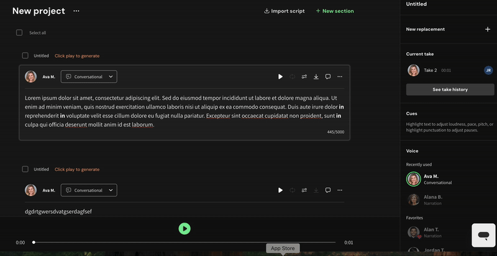
Task: Add a New section
Action: pos(335,11)
